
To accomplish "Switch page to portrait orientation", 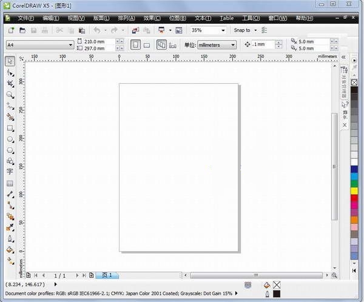I will (x=135, y=44).
